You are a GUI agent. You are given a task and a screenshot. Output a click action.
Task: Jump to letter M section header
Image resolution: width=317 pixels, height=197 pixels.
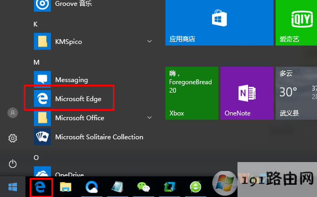pos(37,62)
